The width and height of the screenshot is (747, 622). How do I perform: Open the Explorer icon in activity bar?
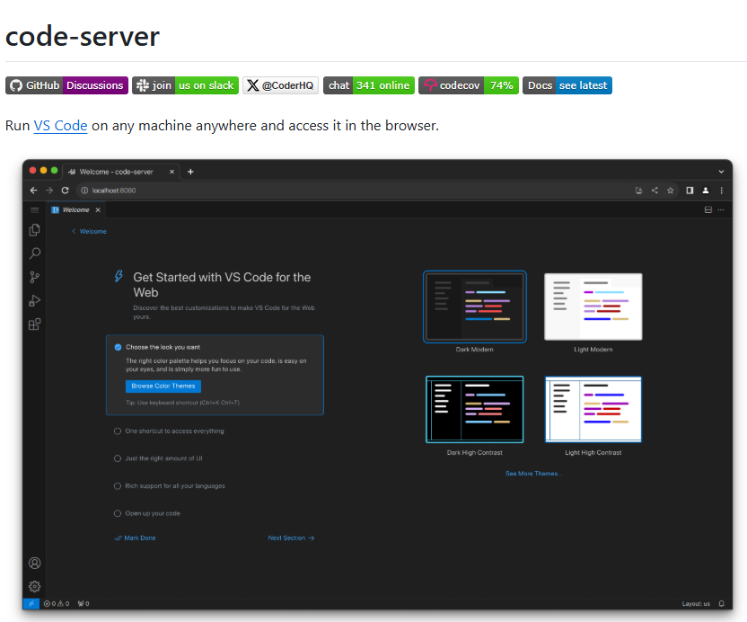pos(35,230)
